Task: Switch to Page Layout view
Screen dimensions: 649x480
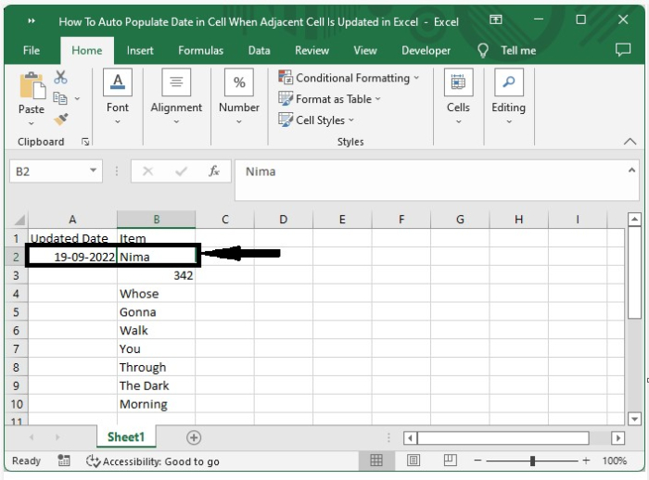Action: (414, 461)
